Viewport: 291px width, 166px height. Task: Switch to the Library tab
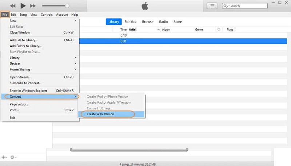point(114,22)
